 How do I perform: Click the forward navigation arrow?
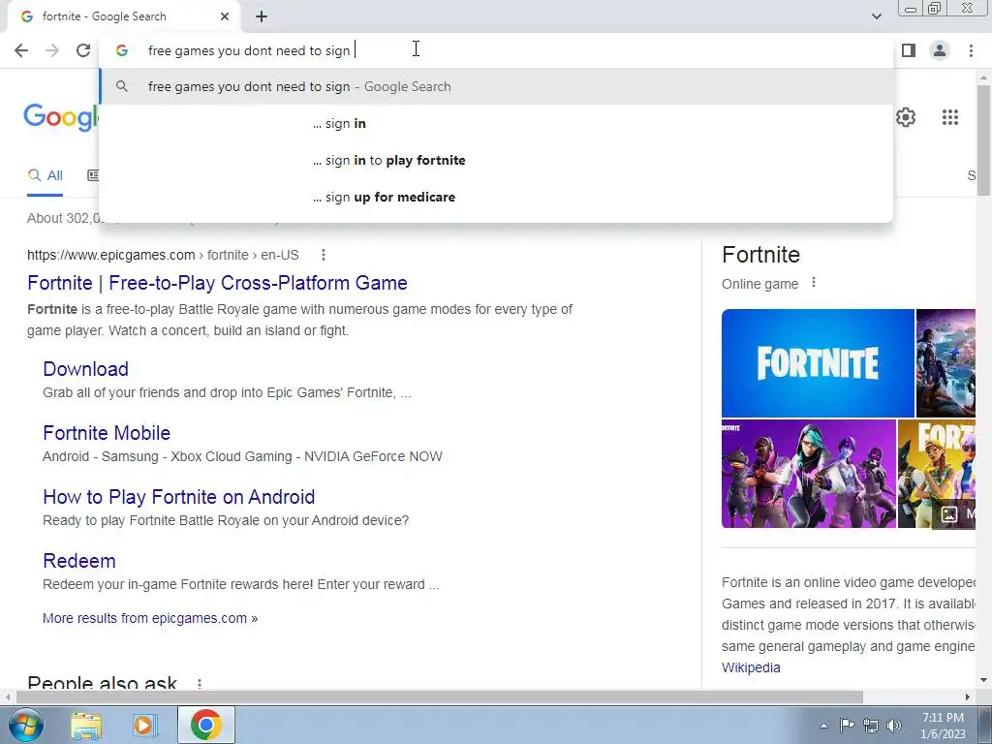tap(52, 50)
